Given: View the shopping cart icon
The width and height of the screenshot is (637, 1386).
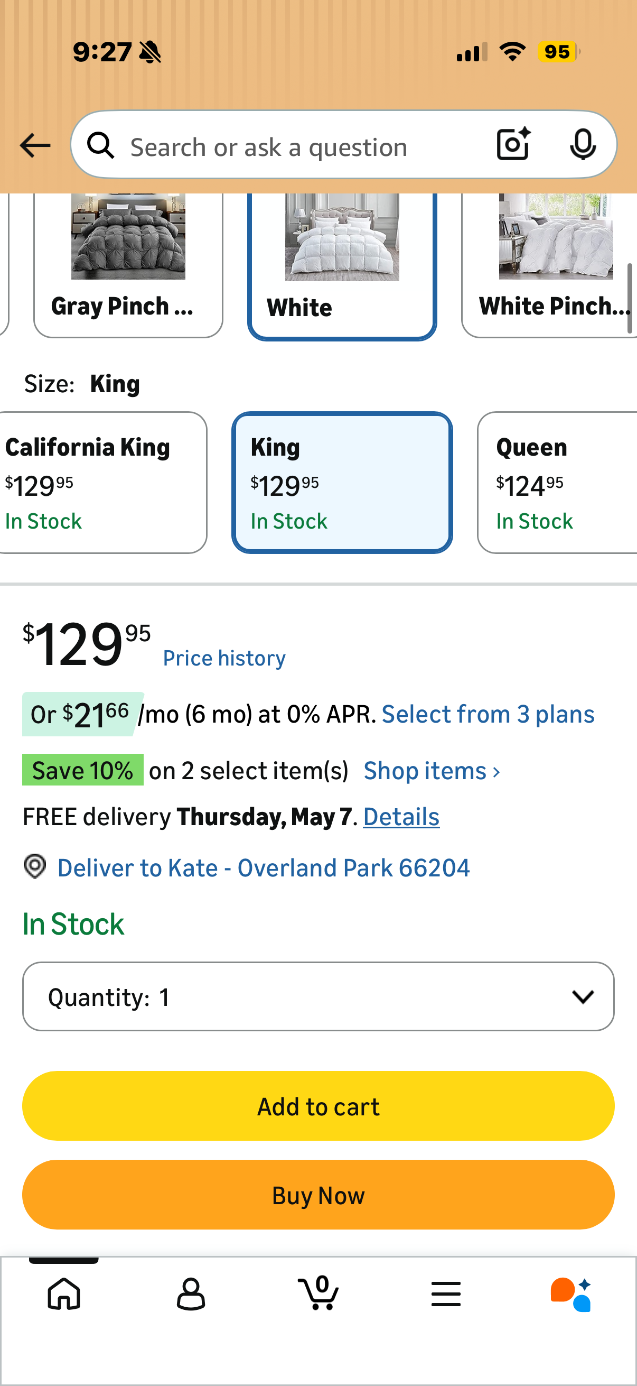Looking at the screenshot, I should click(318, 1293).
